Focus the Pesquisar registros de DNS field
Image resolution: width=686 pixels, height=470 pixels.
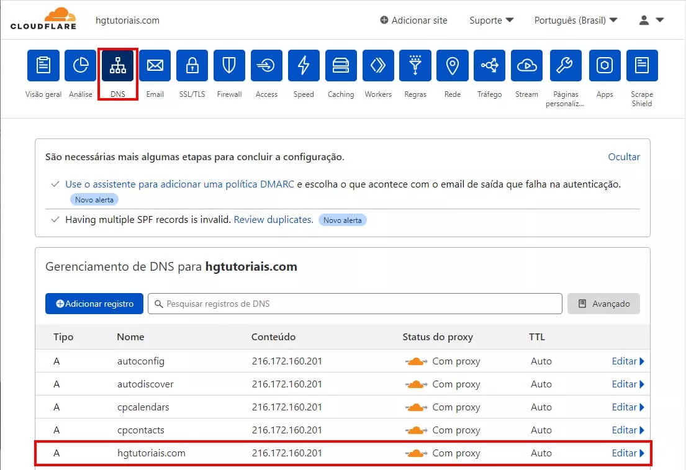355,304
